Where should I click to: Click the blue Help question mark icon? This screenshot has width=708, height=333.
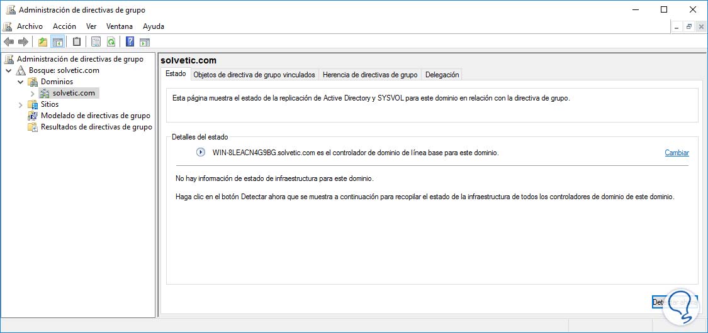(x=130, y=42)
